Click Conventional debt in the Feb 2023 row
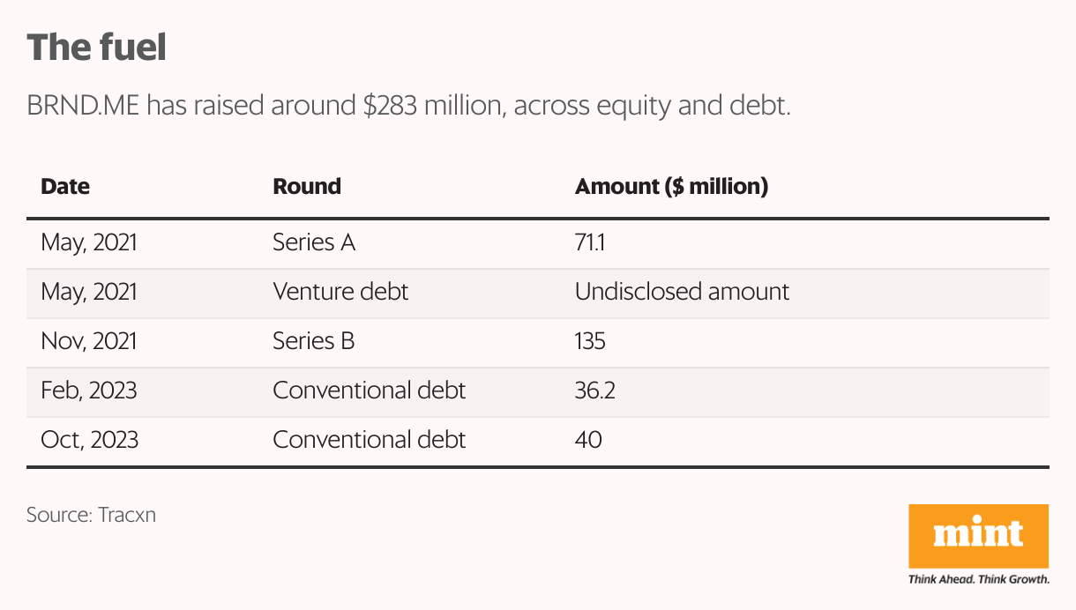 click(369, 390)
